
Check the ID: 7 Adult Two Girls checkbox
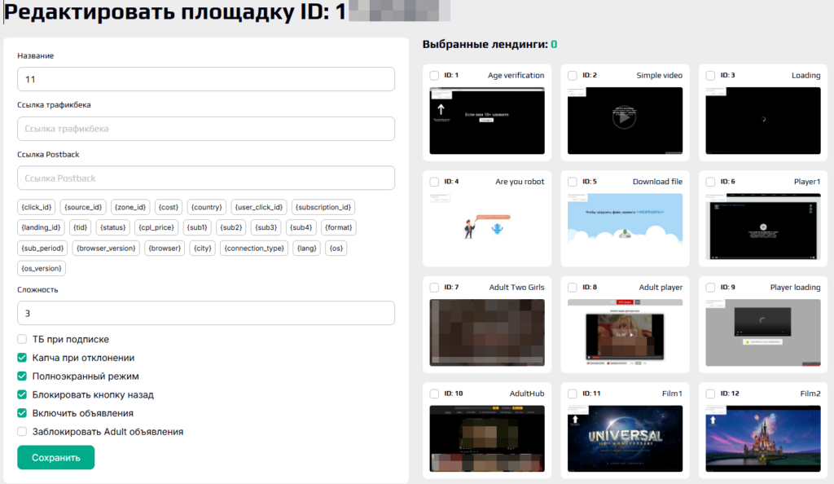(x=435, y=288)
